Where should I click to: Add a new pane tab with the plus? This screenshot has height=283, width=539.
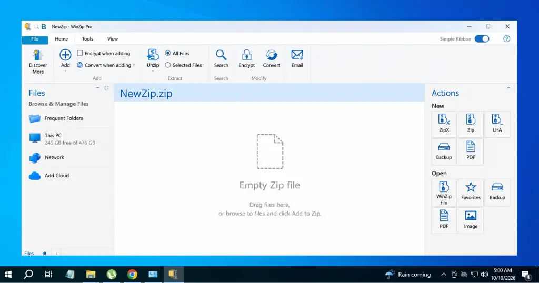point(56,254)
